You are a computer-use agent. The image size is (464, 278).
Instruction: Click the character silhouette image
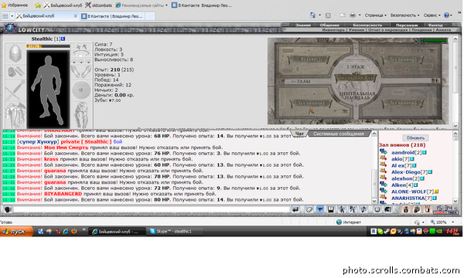point(48,90)
